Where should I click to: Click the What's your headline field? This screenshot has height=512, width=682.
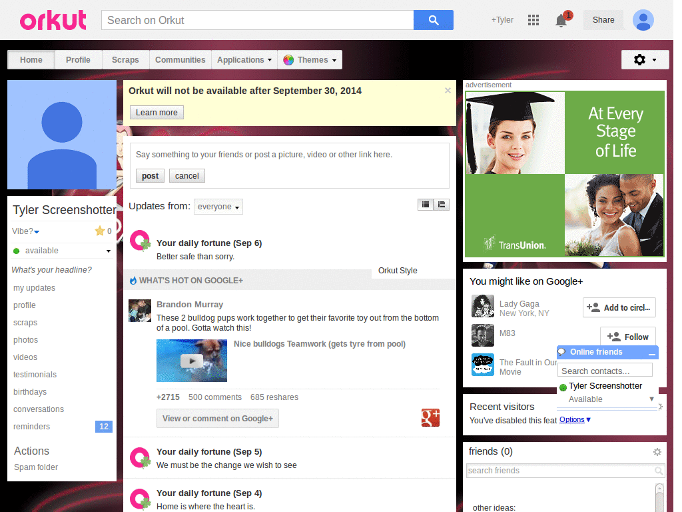pyautogui.click(x=52, y=270)
